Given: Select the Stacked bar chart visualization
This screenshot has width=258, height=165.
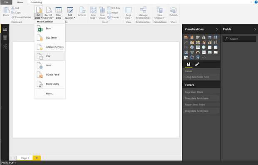Looking at the screenshot, I should coord(186,37).
